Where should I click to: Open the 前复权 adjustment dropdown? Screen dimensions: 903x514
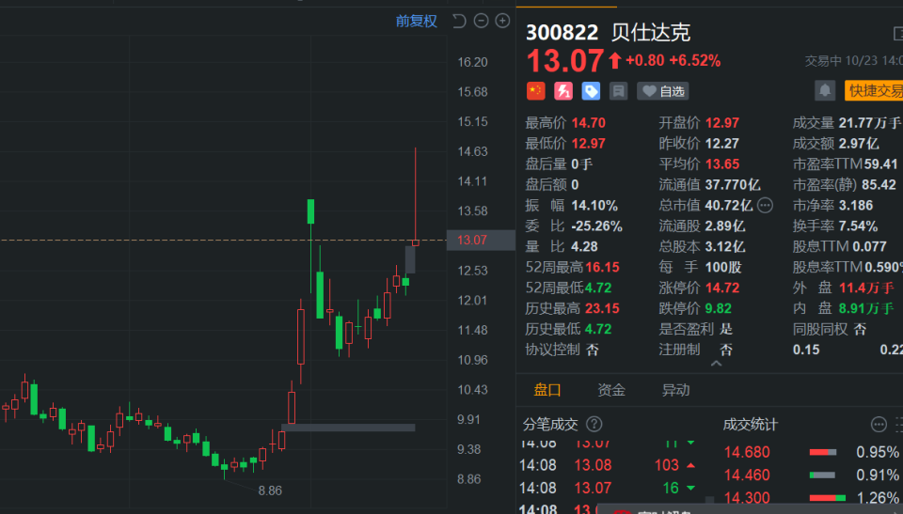click(x=417, y=22)
